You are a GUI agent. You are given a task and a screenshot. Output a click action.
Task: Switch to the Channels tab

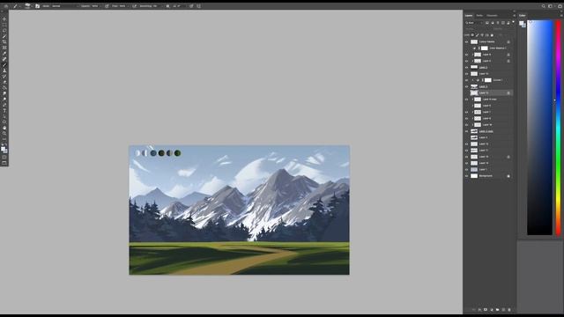pos(492,16)
